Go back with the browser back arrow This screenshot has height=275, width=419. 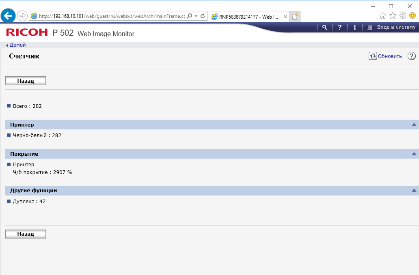8,16
